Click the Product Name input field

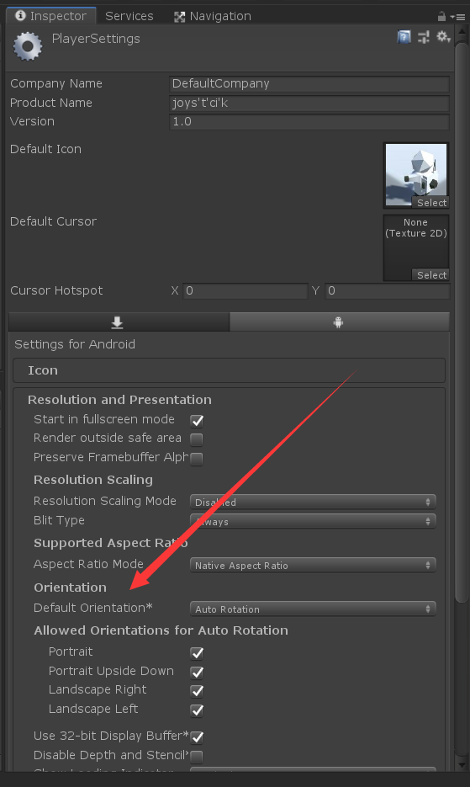(309, 103)
